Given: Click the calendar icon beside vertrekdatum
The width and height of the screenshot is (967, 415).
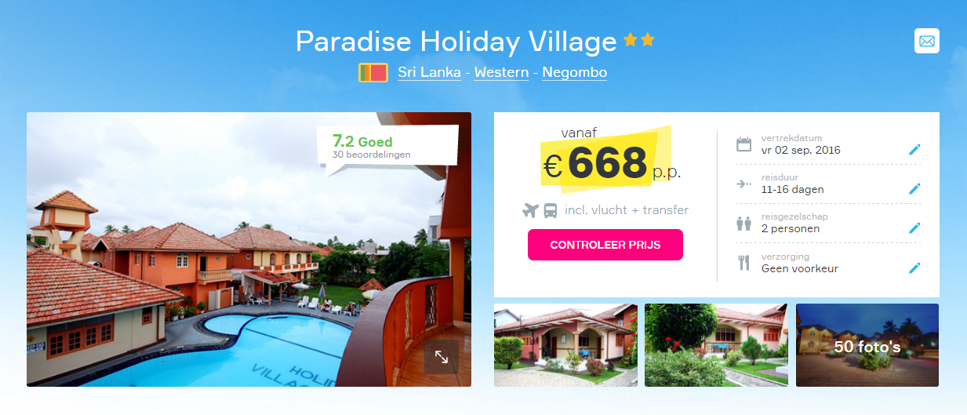Looking at the screenshot, I should (743, 144).
